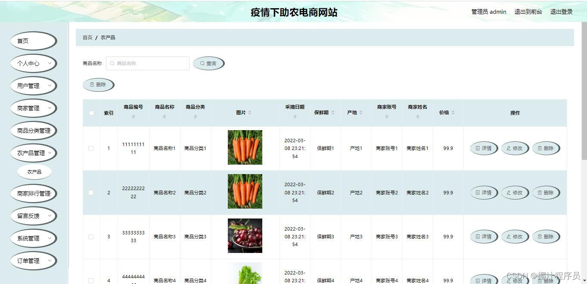Select all rows with header checkbox
Image resolution: width=587 pixels, height=284 pixels.
point(91,113)
